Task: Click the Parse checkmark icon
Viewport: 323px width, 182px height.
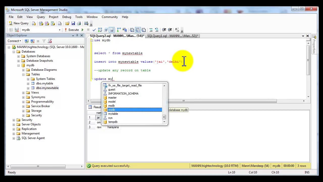Action: coord(94,30)
